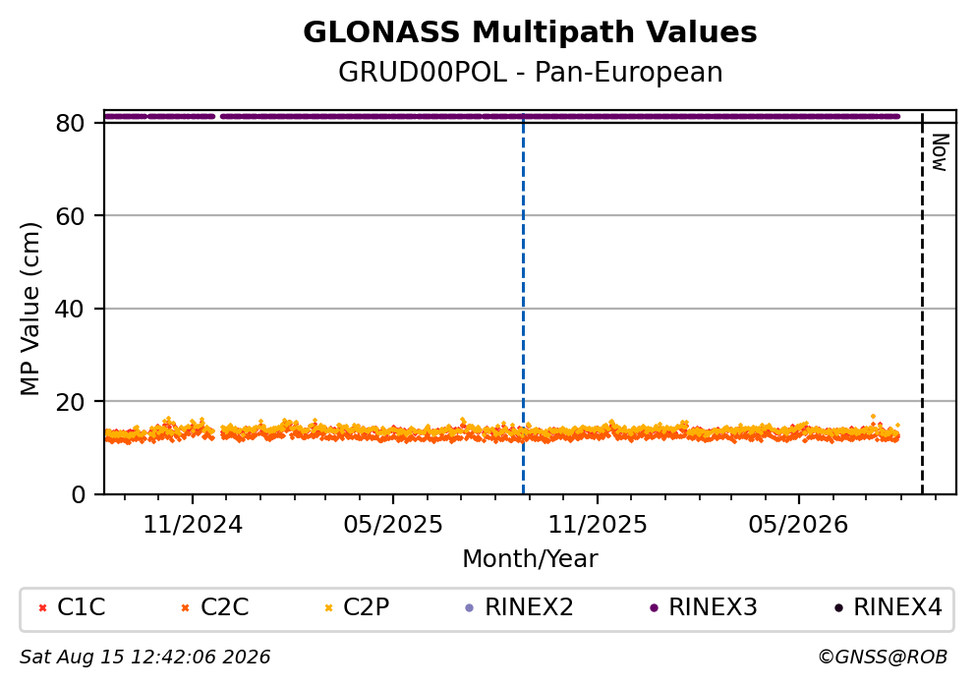
Task: Click the GRUD00POL - Pan-European subtitle
Action: click(x=531, y=72)
